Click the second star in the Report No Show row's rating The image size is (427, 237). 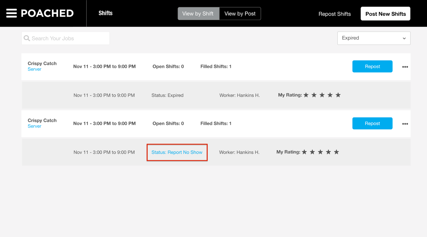(x=312, y=152)
